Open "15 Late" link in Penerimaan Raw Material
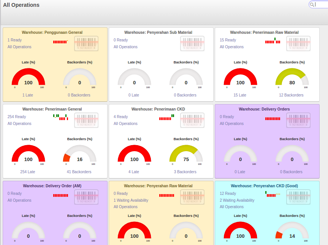 (240, 95)
